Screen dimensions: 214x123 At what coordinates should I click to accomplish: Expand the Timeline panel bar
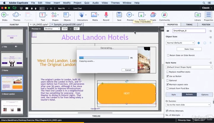96,116
